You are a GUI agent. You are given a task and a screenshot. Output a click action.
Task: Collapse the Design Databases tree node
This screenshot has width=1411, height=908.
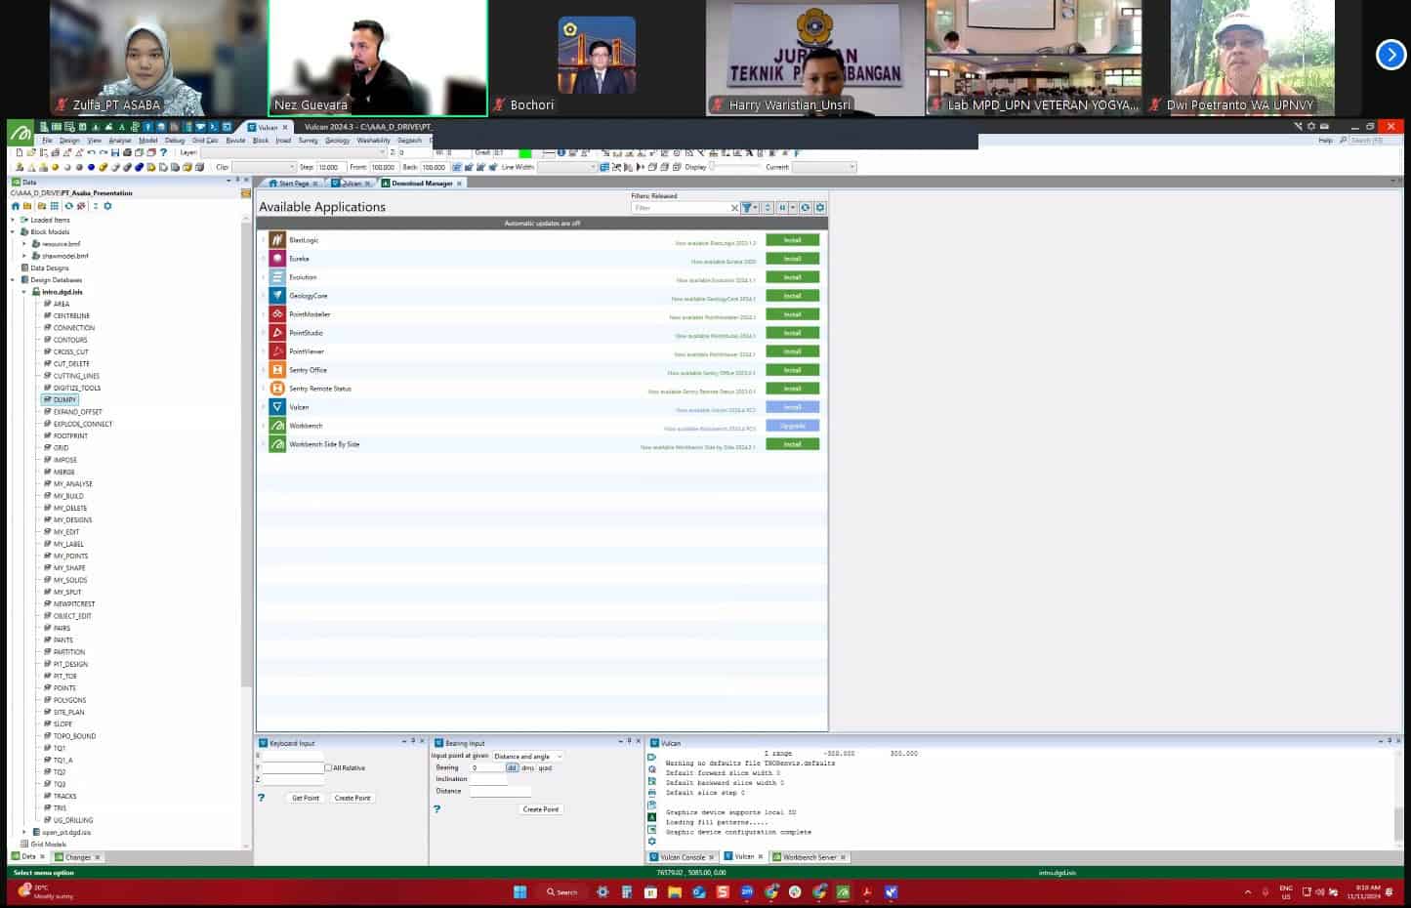pyautogui.click(x=13, y=280)
